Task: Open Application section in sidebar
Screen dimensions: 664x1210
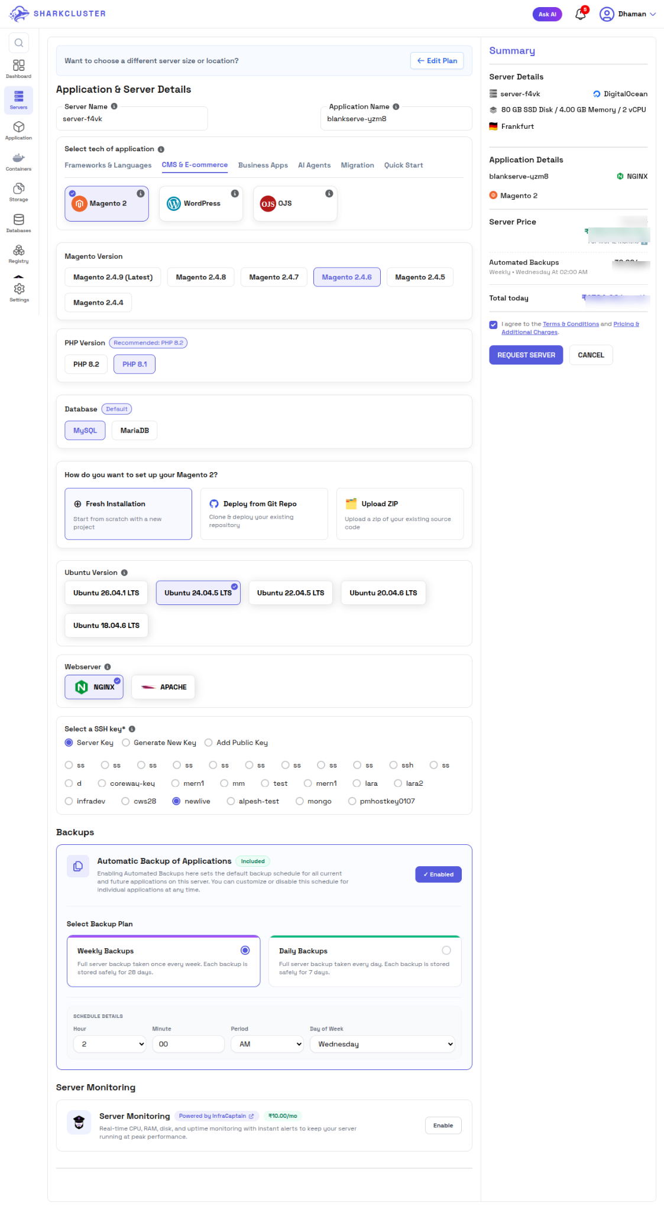Action: (x=19, y=131)
